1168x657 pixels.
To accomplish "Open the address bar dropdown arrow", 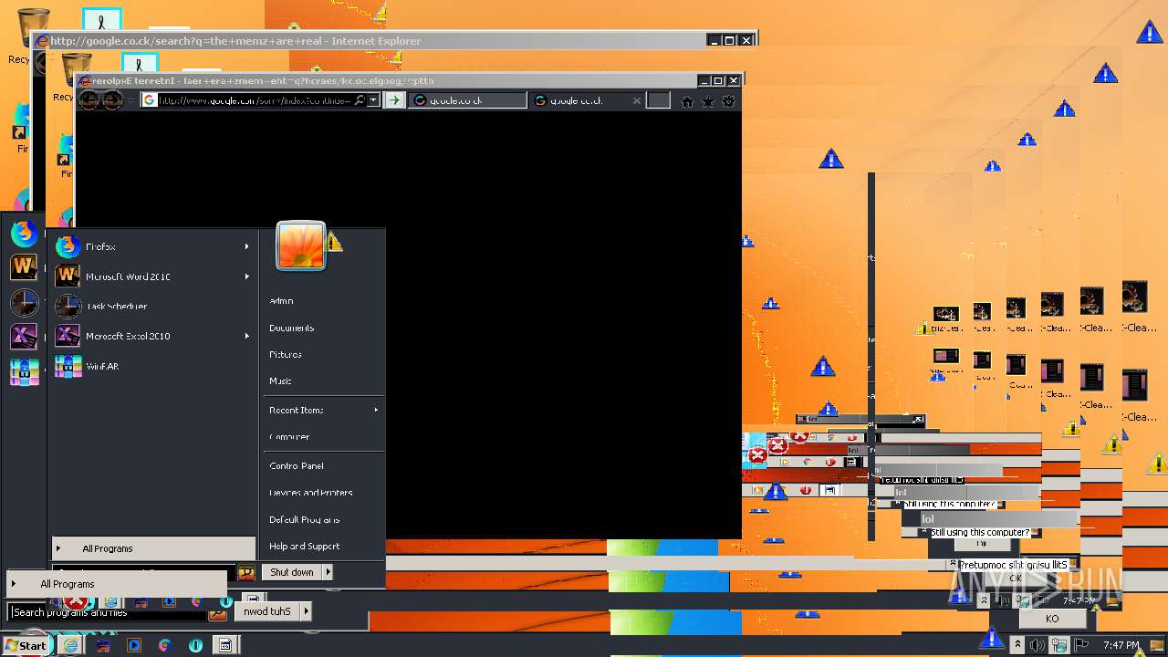I will [x=373, y=100].
